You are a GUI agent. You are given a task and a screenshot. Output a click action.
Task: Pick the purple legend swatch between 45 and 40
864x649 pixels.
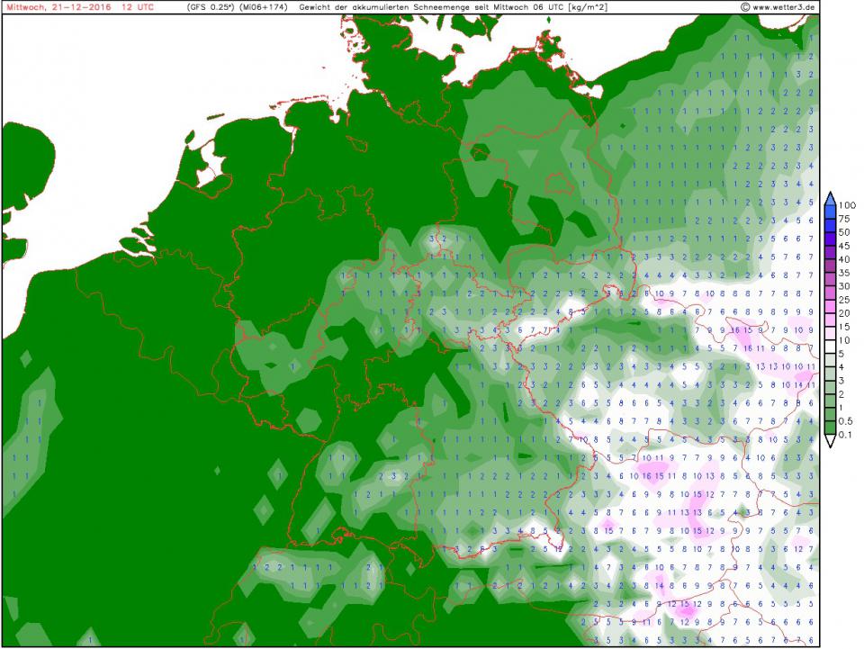click(x=831, y=252)
